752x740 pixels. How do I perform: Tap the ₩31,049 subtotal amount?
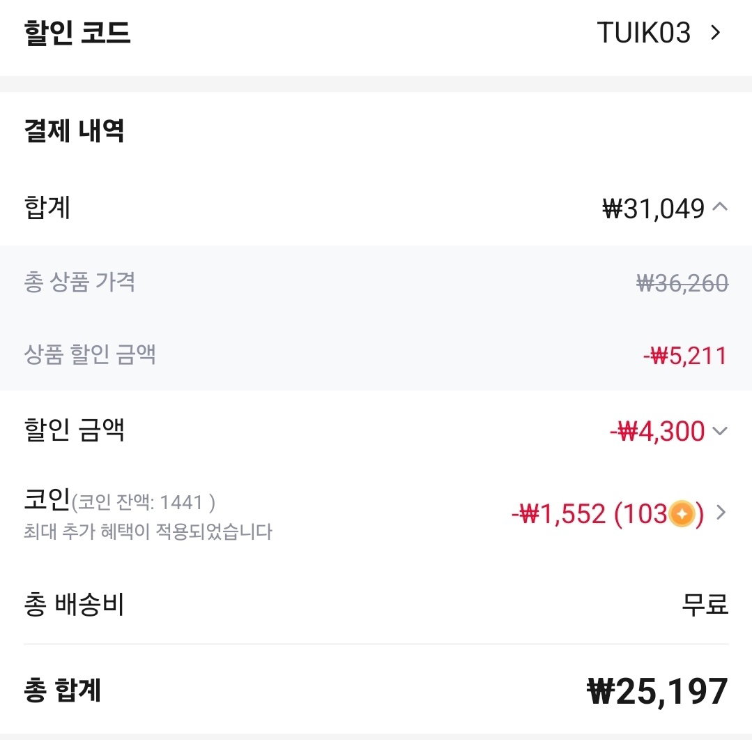coord(653,209)
